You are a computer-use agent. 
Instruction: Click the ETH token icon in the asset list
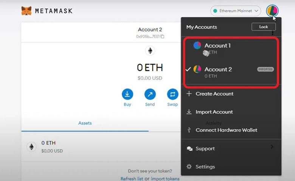tap(31, 147)
